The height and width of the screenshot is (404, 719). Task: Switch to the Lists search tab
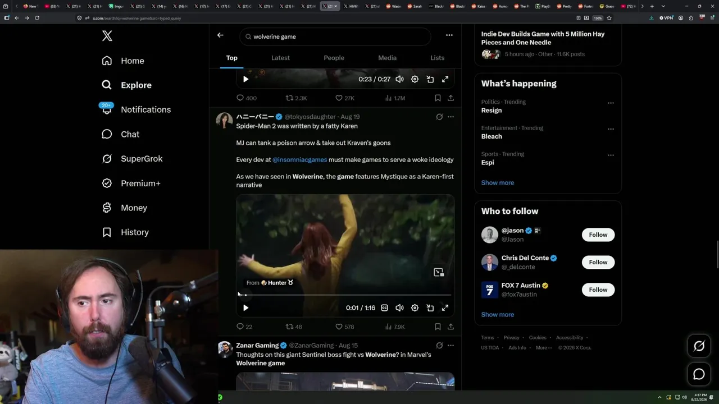437,58
